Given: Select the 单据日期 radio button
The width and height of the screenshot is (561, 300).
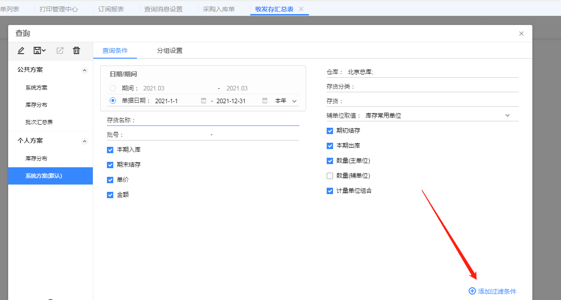Looking at the screenshot, I should click(113, 101).
